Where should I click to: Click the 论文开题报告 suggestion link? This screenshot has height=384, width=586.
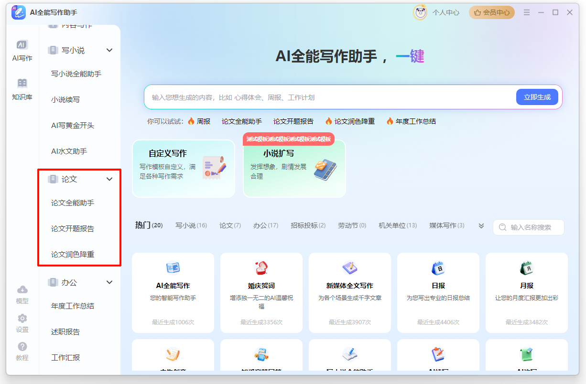coord(293,121)
